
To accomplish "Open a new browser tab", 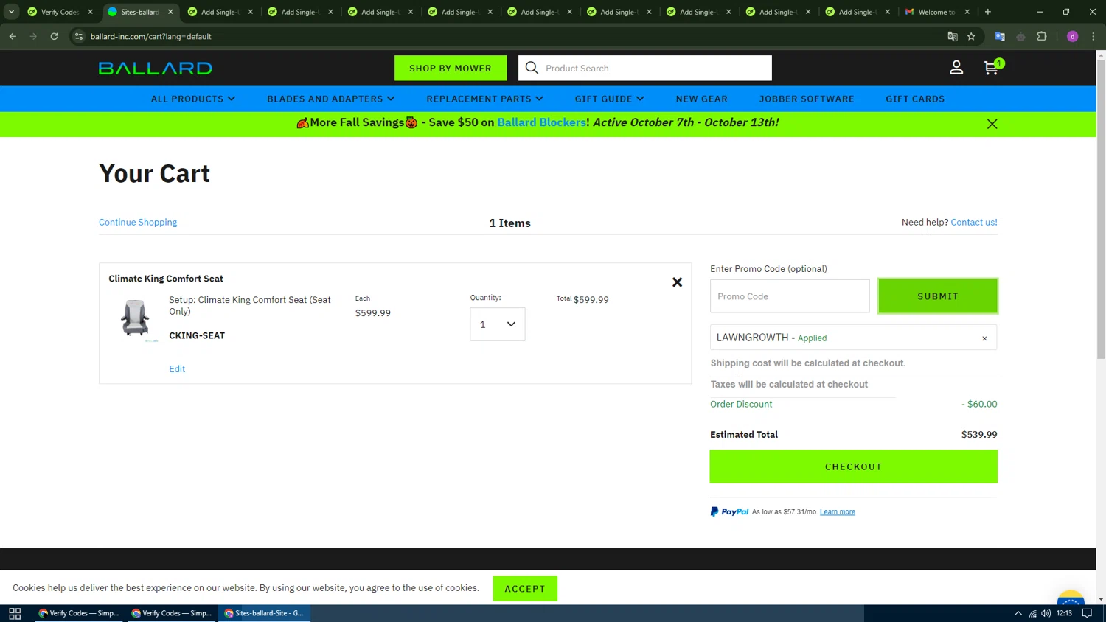I will click(x=987, y=12).
